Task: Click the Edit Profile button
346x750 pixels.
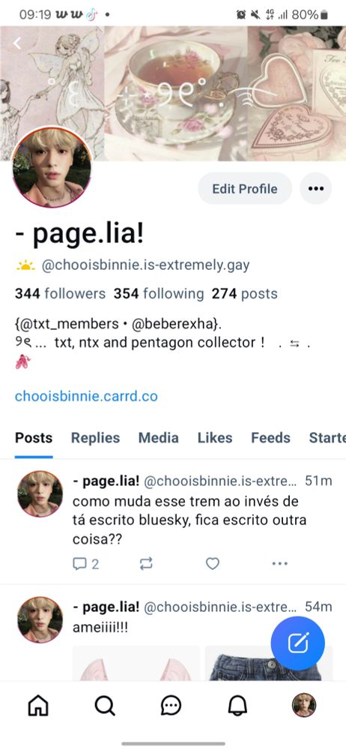Action: tap(245, 188)
